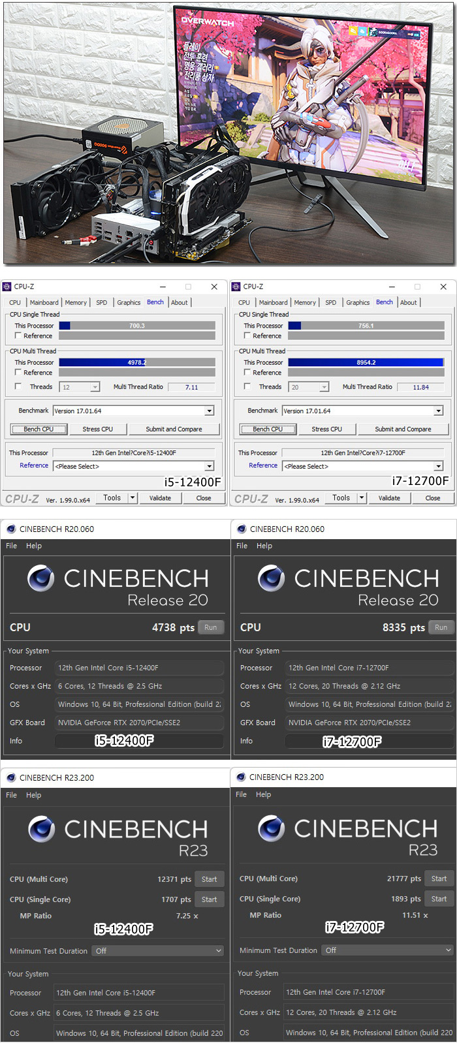Click the CPU-Z app icon in i5-12400F window
457x1045 pixels.
pyautogui.click(x=7, y=287)
